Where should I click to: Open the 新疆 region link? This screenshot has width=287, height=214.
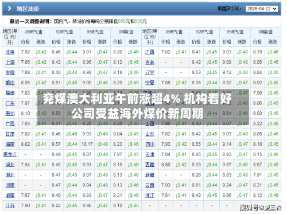150,175
